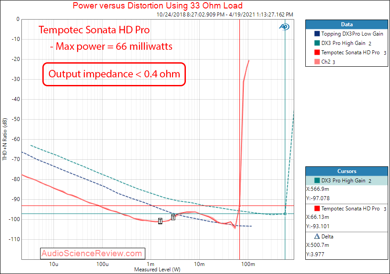Click Tempotec Sonata HD Pro annotation text

pyautogui.click(x=94, y=30)
